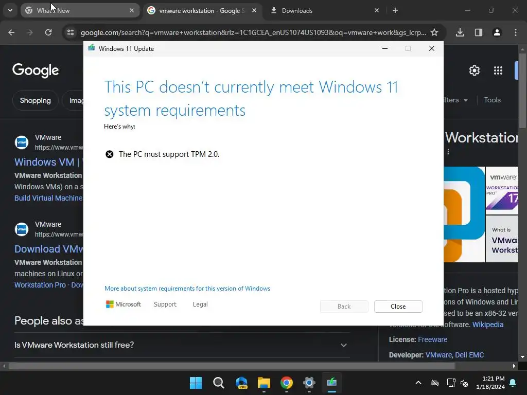Open File Explorer from taskbar
527x395 pixels.
coord(264,383)
